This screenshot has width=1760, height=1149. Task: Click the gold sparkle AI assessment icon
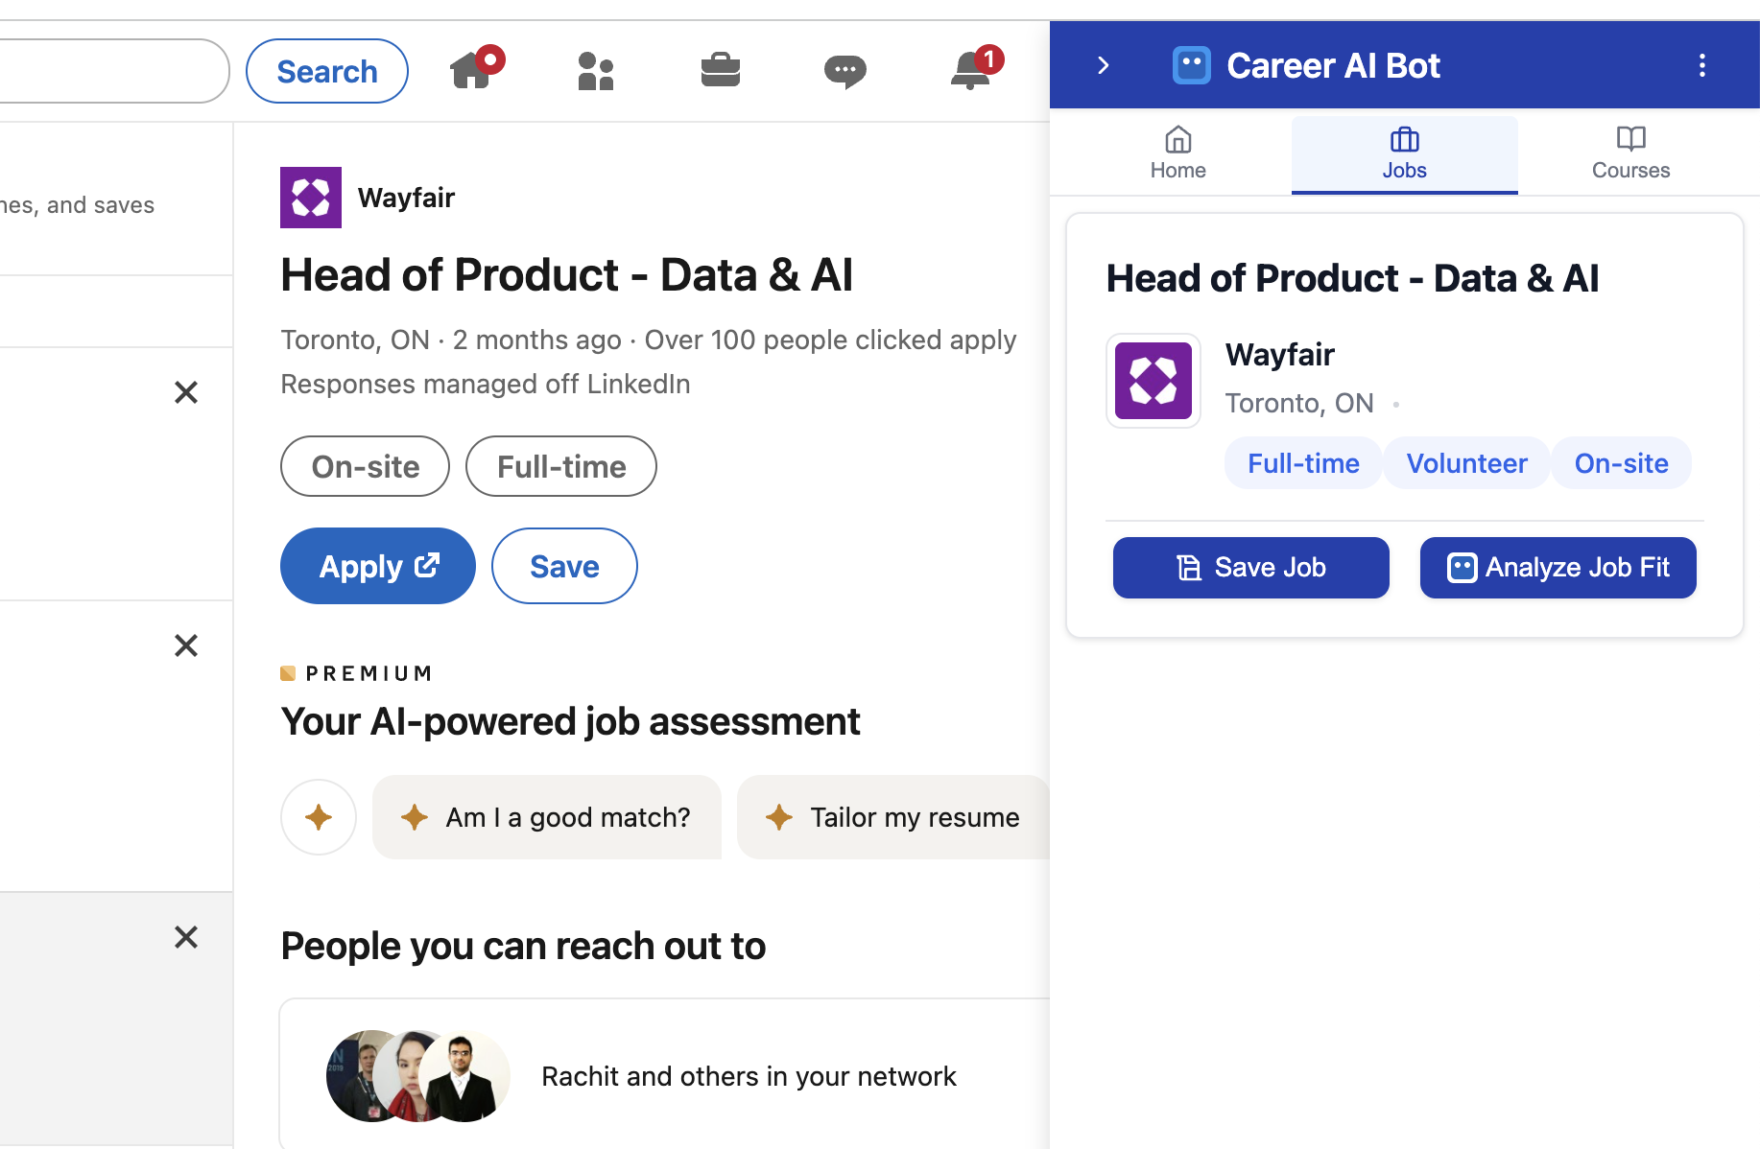point(318,817)
